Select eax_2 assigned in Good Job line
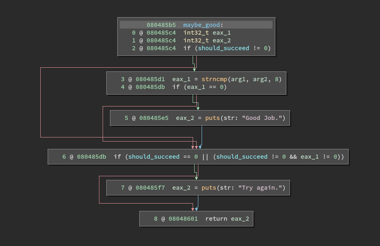This screenshot has width=380, height=246. pos(185,118)
